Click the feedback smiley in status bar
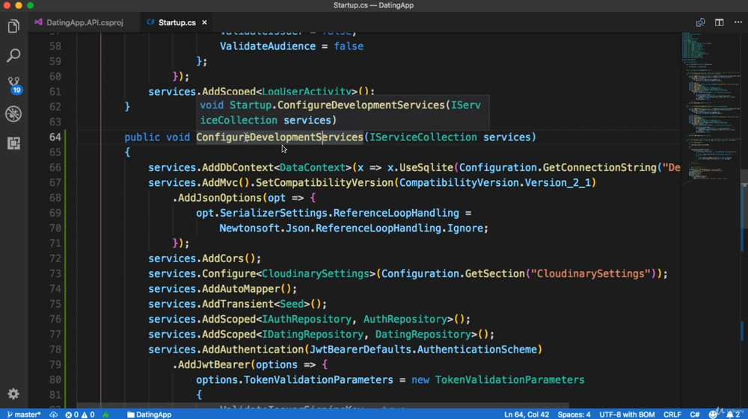 coord(713,415)
